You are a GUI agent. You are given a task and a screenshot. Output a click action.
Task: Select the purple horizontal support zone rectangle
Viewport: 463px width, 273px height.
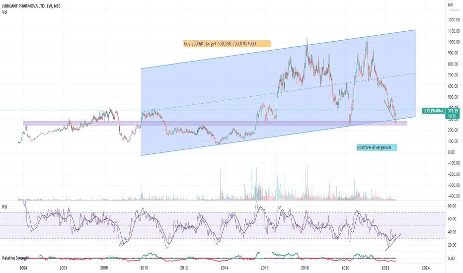click(x=215, y=124)
